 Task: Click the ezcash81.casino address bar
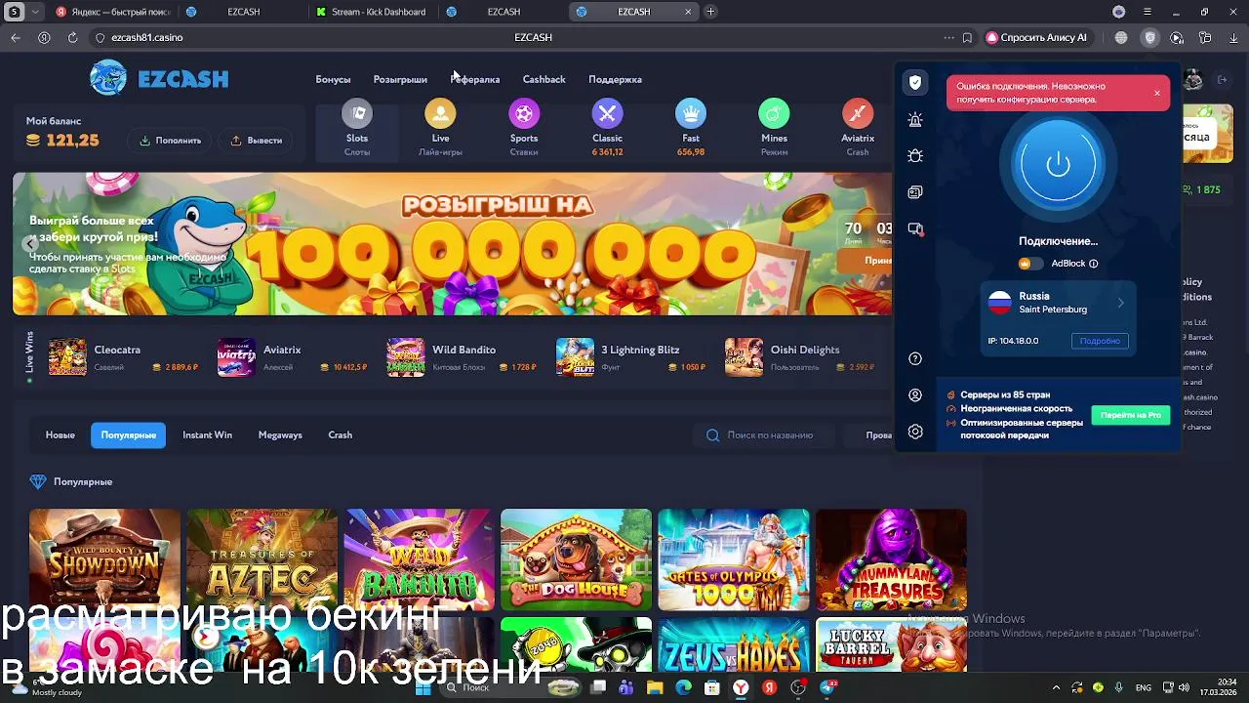tap(146, 37)
